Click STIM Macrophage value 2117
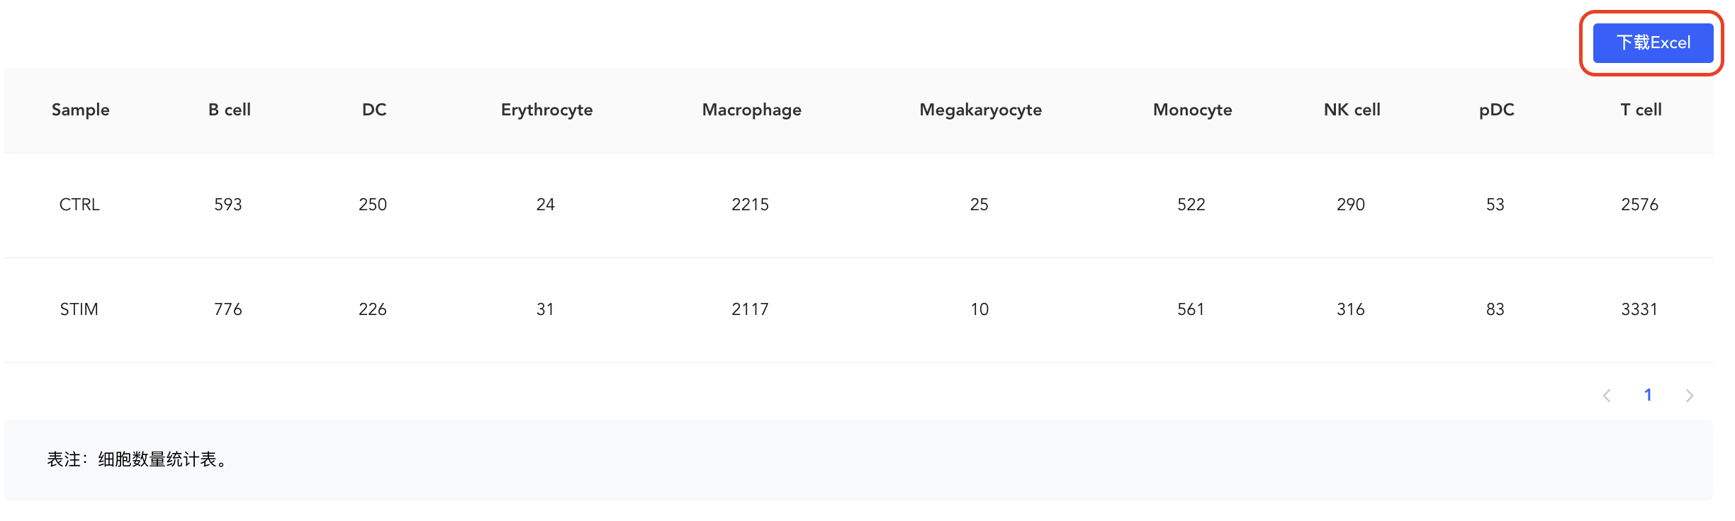This screenshot has height=521, width=1735. click(751, 309)
